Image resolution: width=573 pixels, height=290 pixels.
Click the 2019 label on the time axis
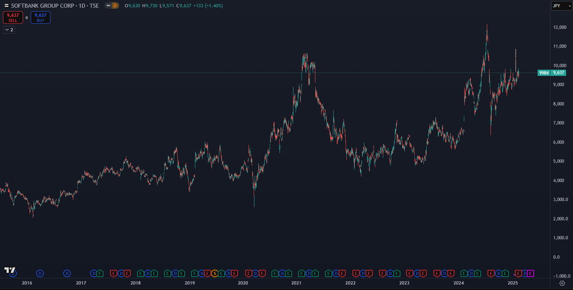(x=190, y=283)
